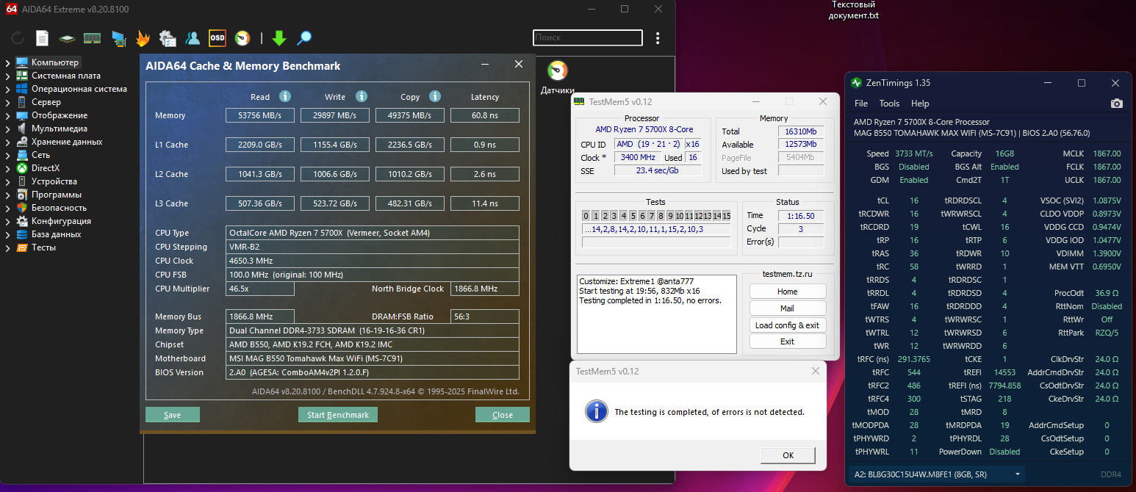1136x492 pixels.
Task: Expand the Отображение tree node
Action: (7, 115)
